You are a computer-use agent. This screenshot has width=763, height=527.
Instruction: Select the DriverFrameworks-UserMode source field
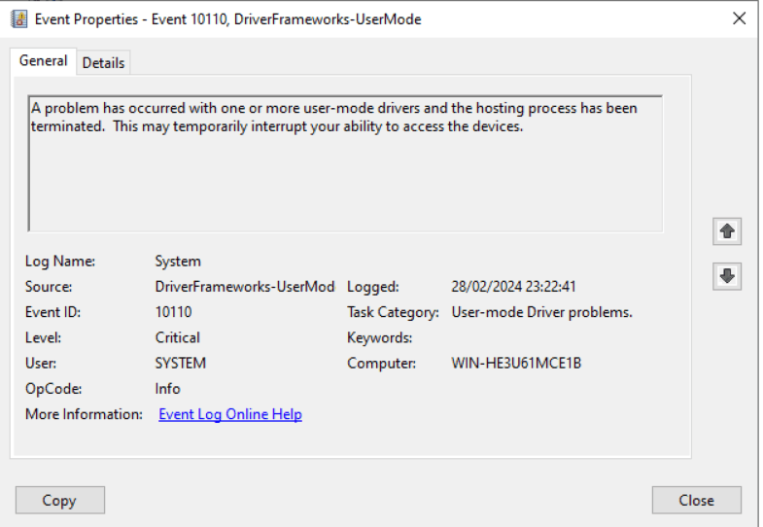(245, 287)
